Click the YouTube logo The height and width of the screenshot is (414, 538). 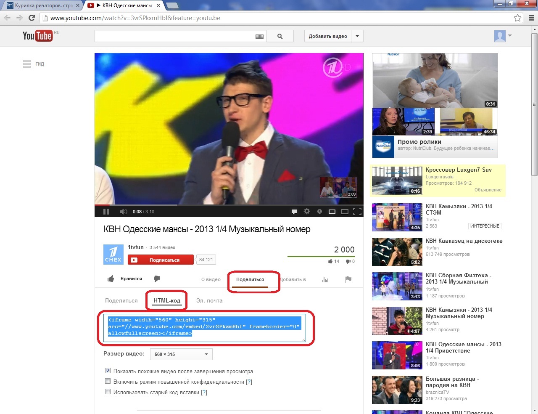[37, 36]
